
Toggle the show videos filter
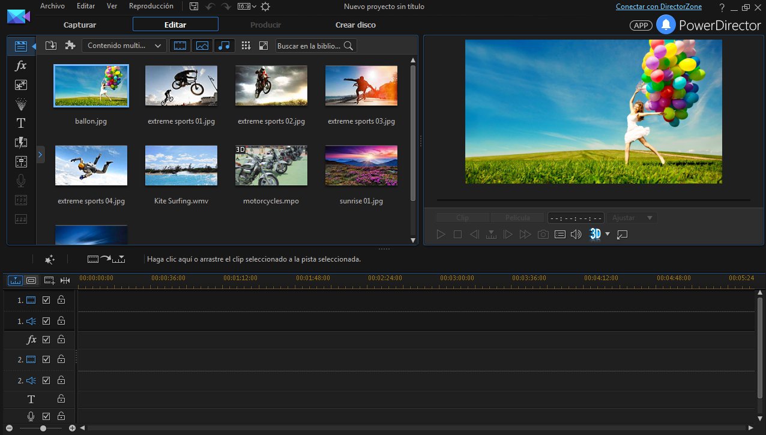point(181,46)
